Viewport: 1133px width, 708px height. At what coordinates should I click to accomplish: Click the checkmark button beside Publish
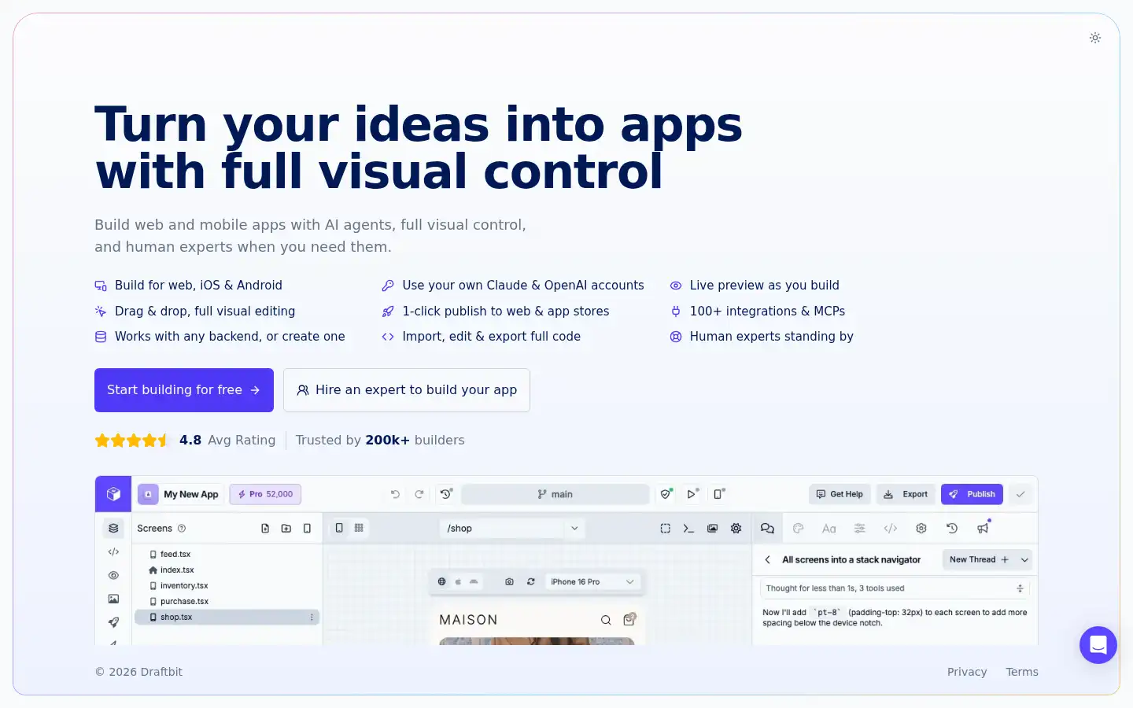click(1020, 494)
